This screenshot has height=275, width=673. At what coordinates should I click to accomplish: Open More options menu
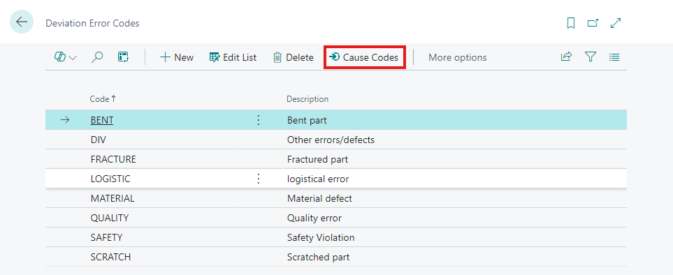(458, 57)
